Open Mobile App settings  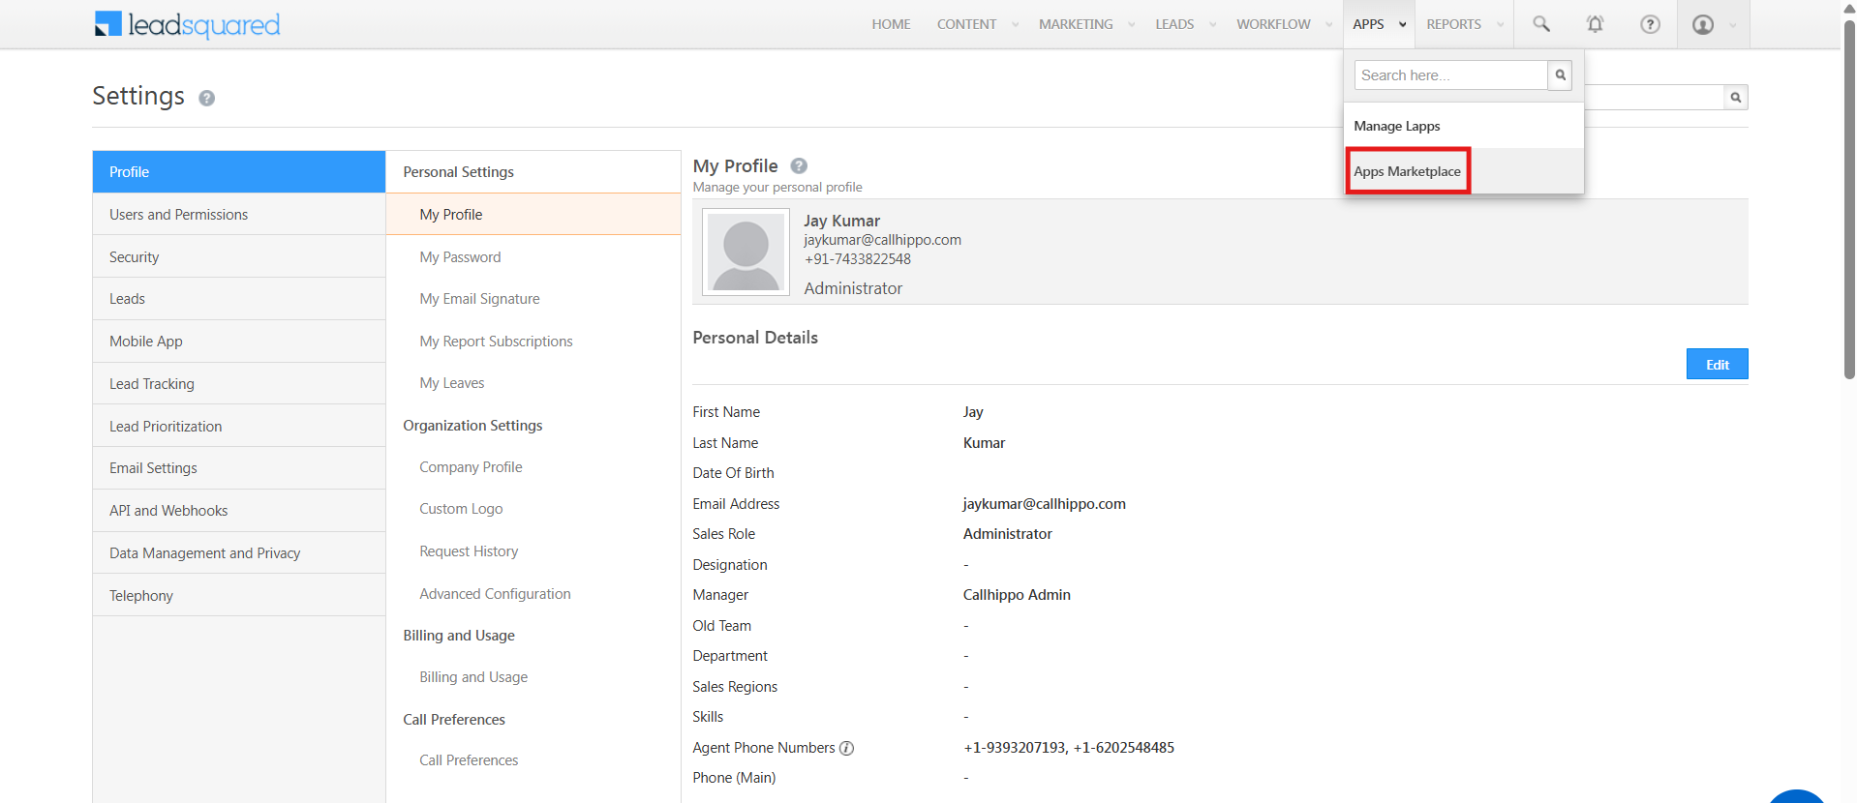(x=239, y=342)
